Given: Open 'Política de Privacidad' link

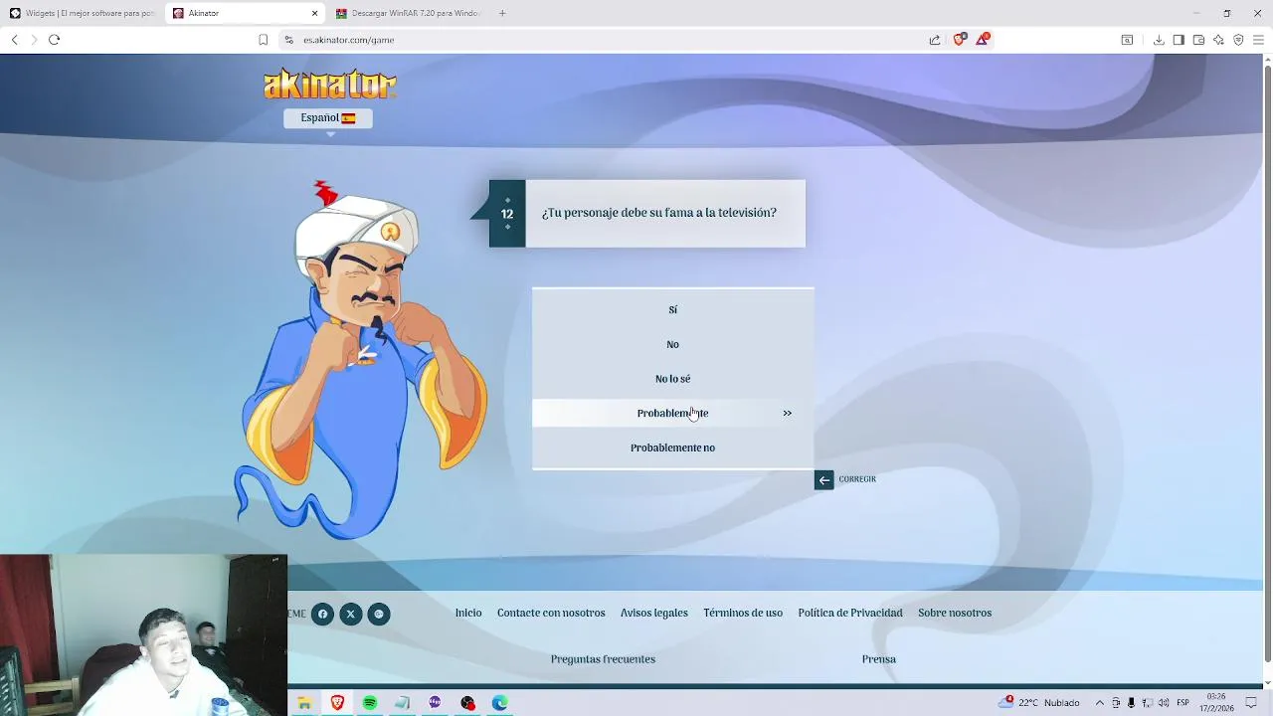Looking at the screenshot, I should coord(850,613).
